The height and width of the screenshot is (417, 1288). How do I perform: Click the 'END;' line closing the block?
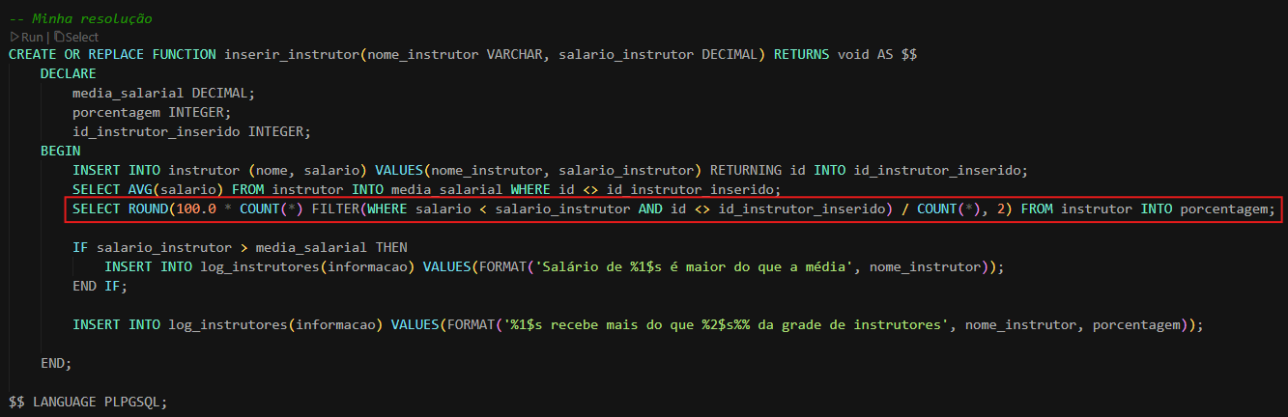click(56, 363)
